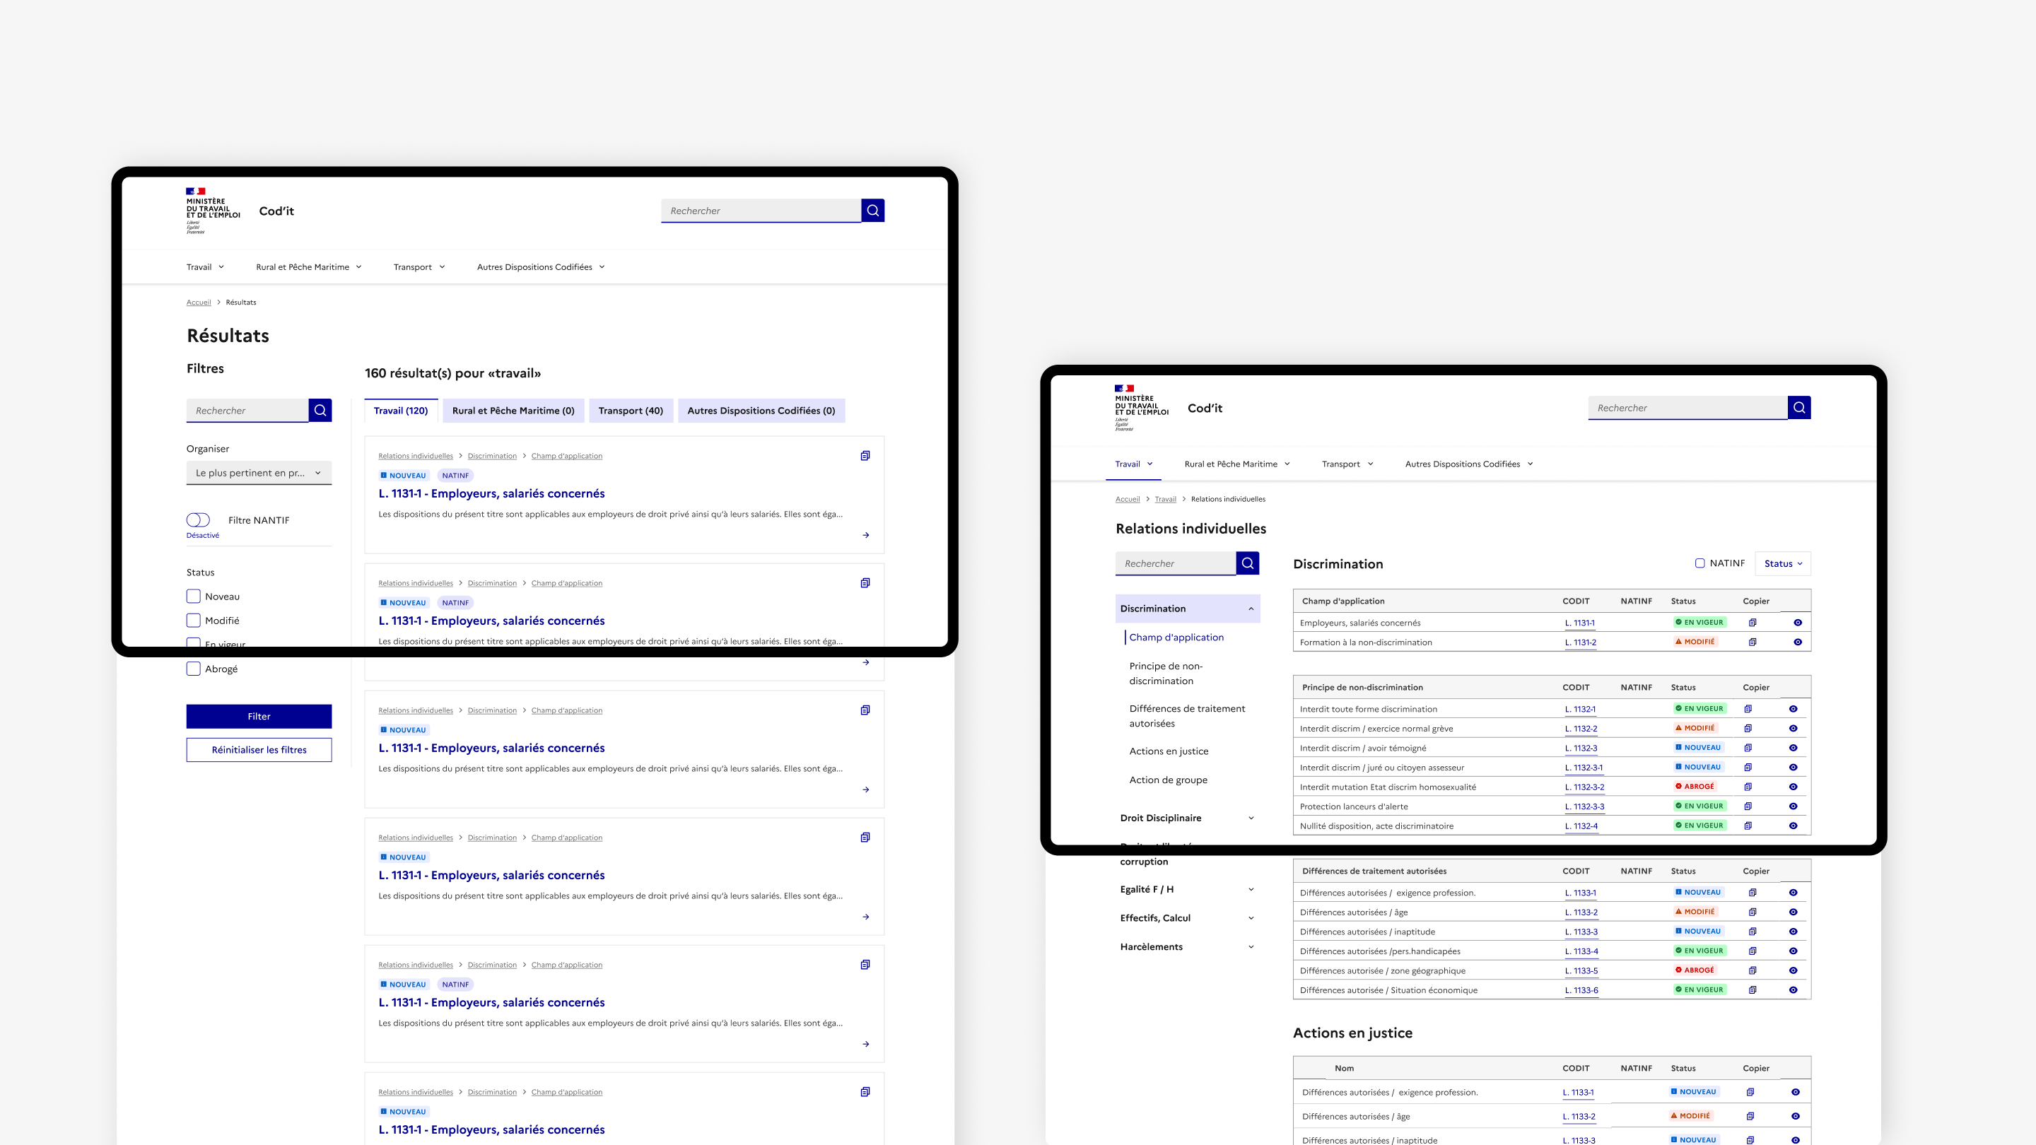The width and height of the screenshot is (2036, 1145).
Task: Copy the first L. 1131-1 result card
Action: 865,456
